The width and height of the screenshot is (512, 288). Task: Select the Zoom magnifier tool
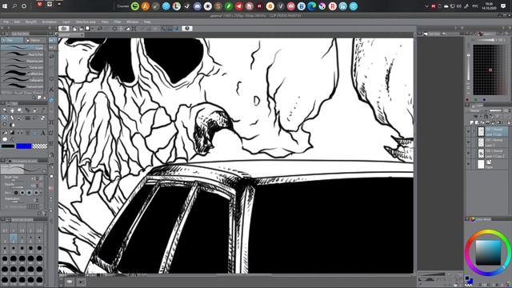click(x=5, y=110)
